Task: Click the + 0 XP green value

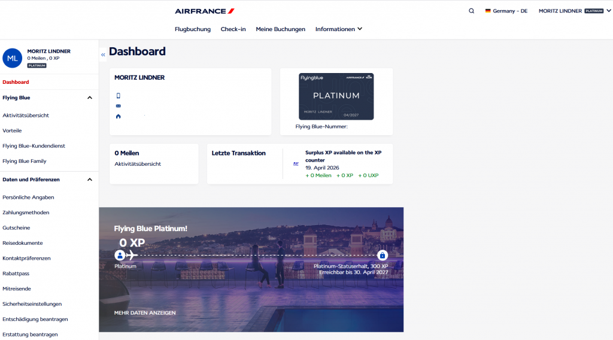Action: pyautogui.click(x=345, y=175)
